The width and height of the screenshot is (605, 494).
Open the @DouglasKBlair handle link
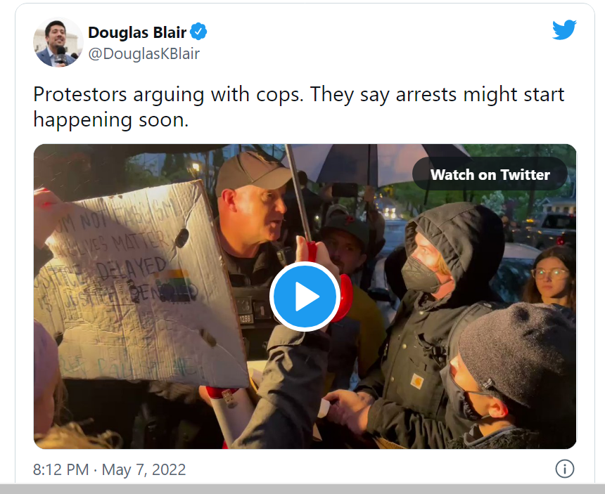point(144,53)
